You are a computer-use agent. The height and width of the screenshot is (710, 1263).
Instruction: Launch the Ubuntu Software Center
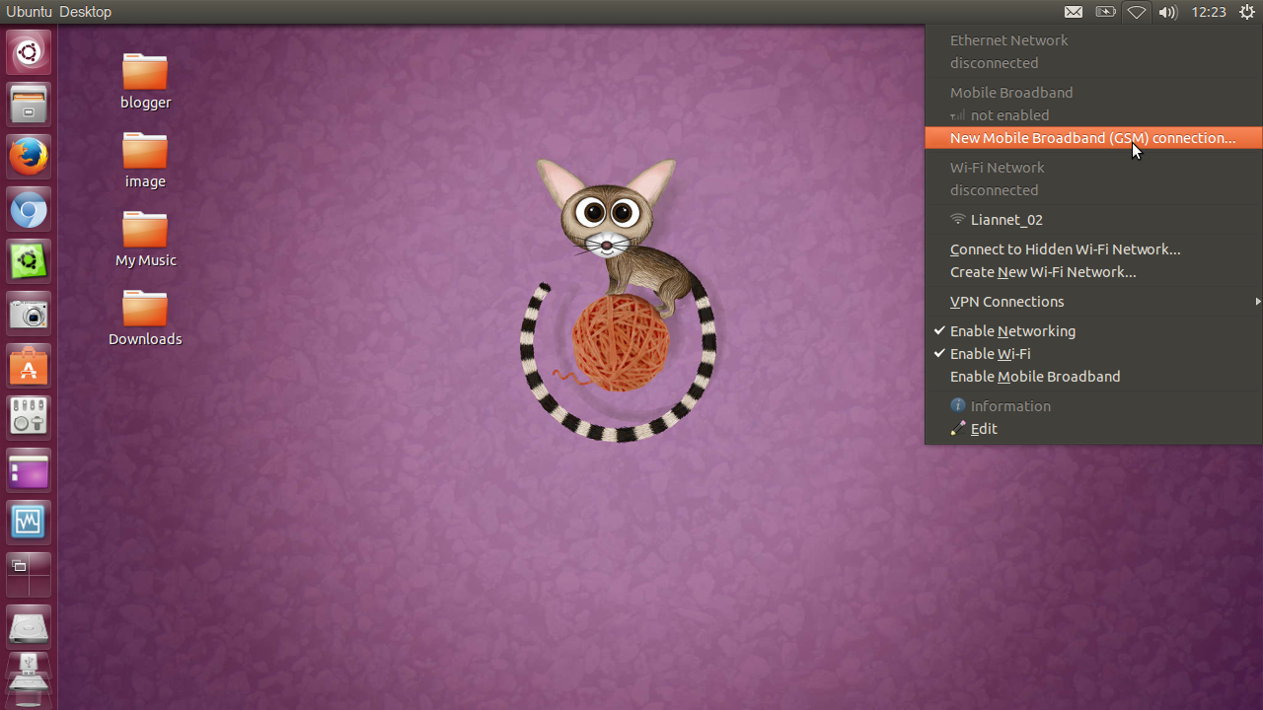(28, 367)
